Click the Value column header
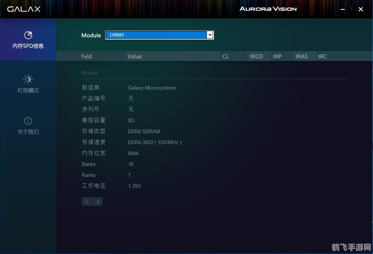 135,56
